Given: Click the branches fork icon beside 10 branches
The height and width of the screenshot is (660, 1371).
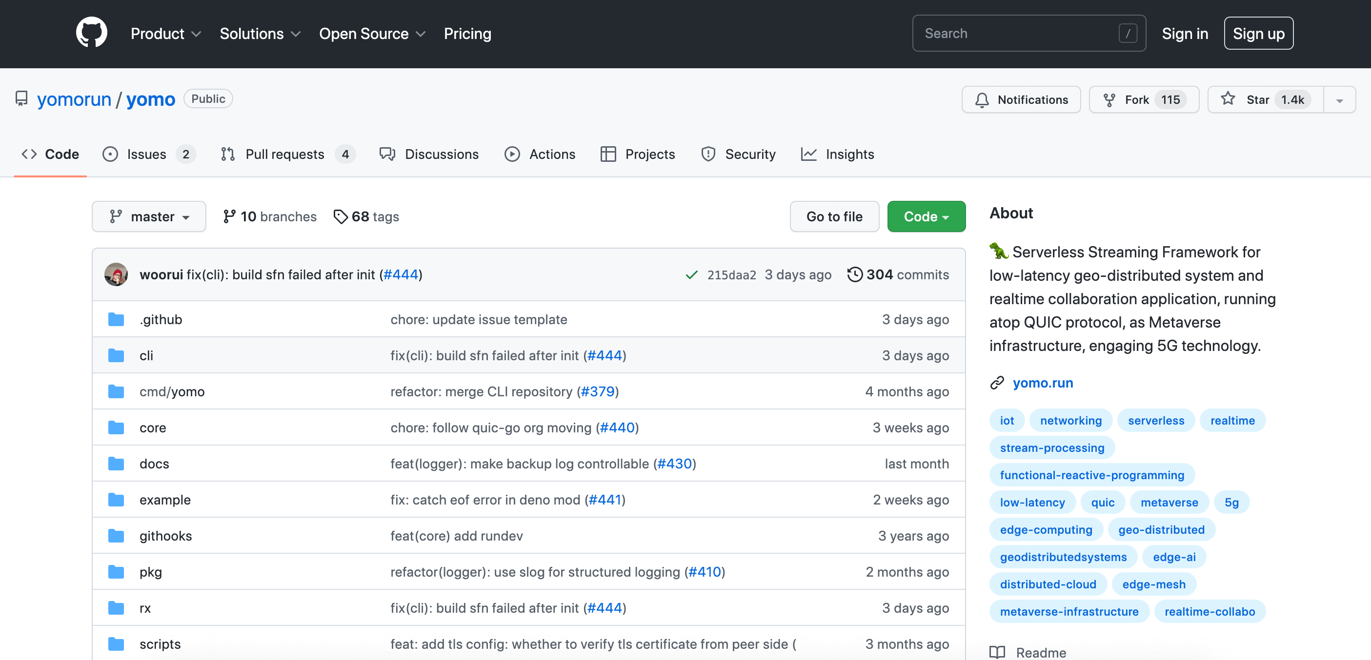Looking at the screenshot, I should point(229,216).
